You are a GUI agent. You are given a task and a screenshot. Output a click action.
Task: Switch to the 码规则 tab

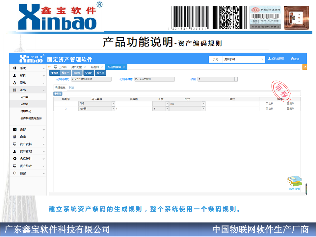pos(94,67)
